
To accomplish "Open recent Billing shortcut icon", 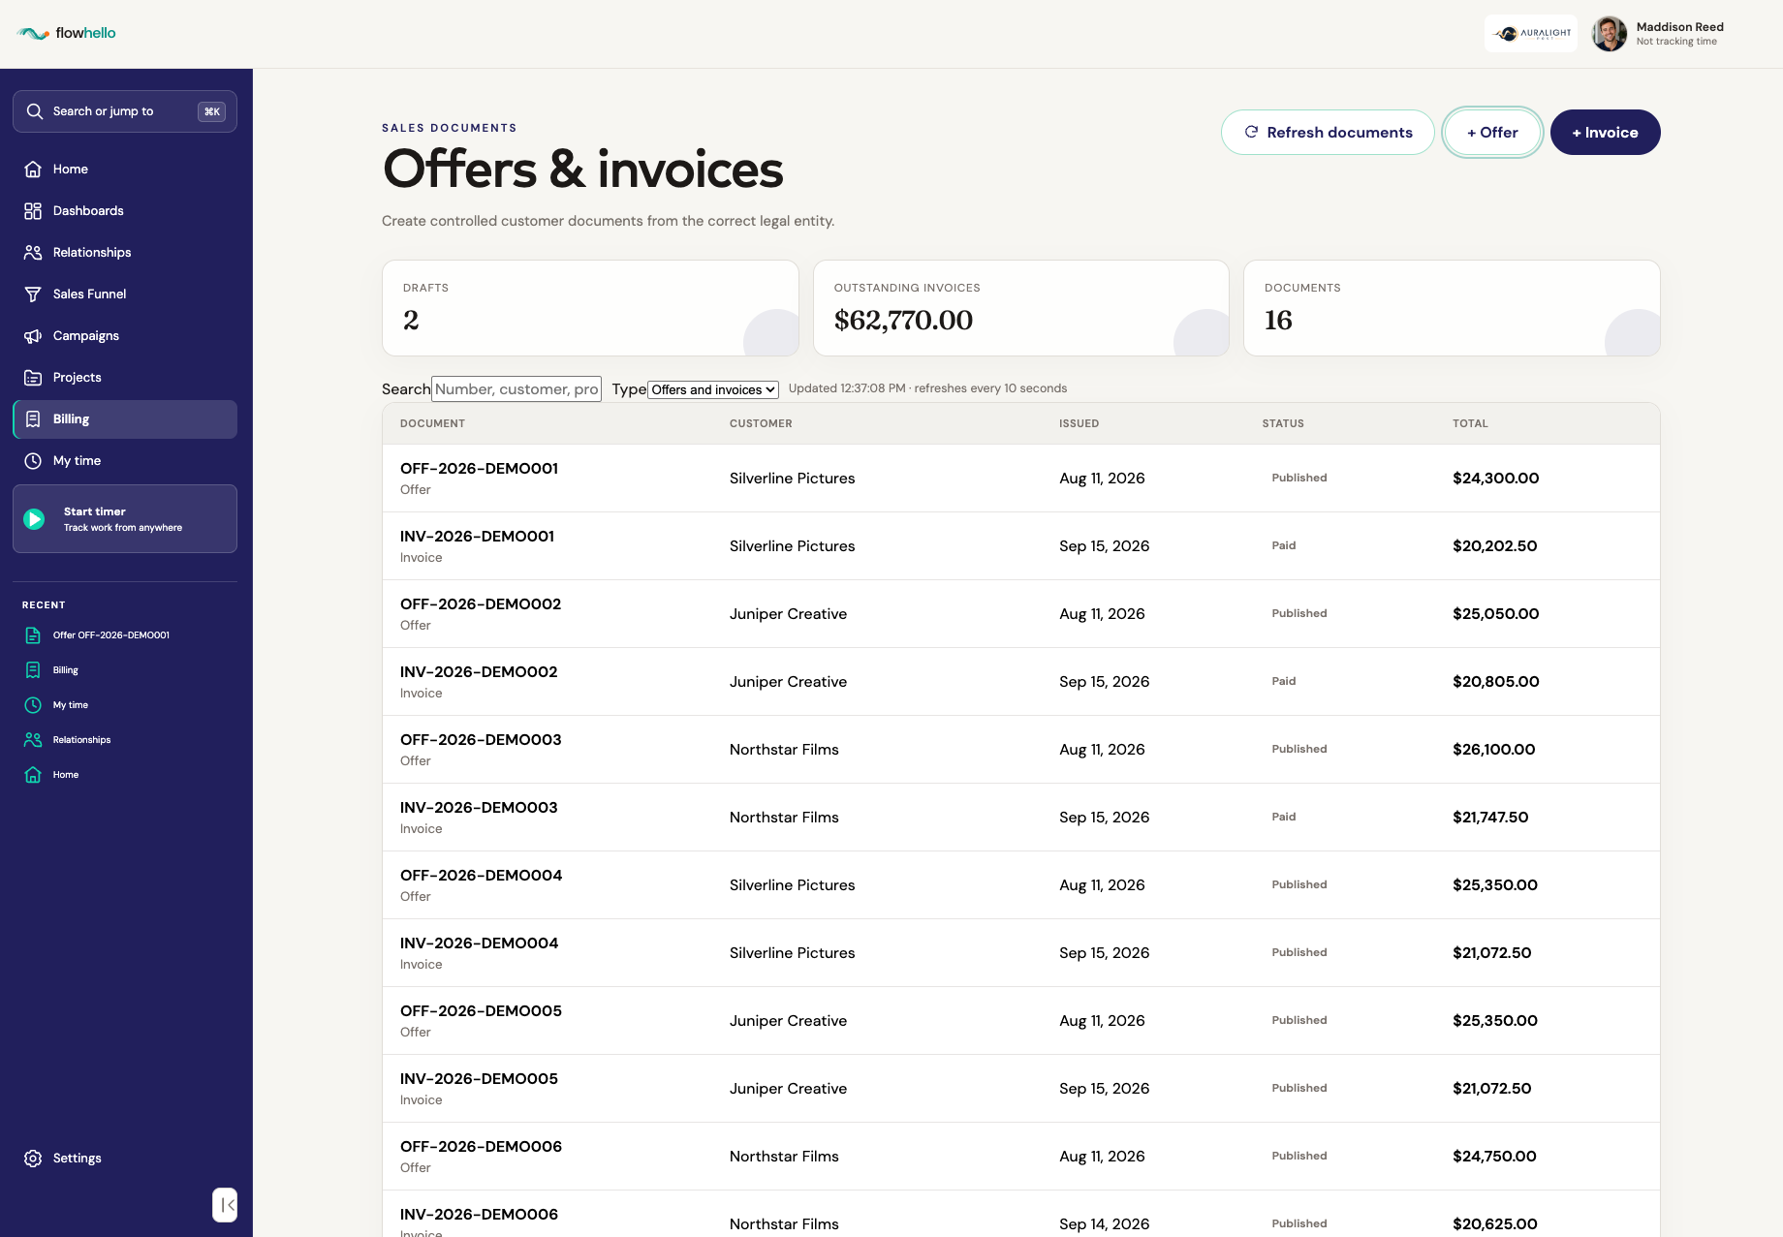I will point(33,670).
